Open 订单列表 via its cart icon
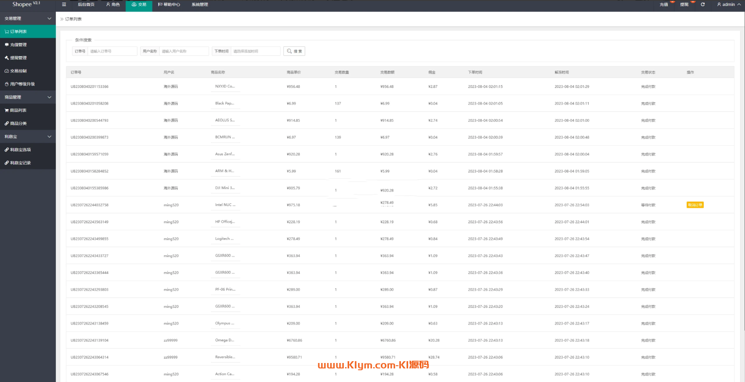Image resolution: width=745 pixels, height=382 pixels. point(7,32)
